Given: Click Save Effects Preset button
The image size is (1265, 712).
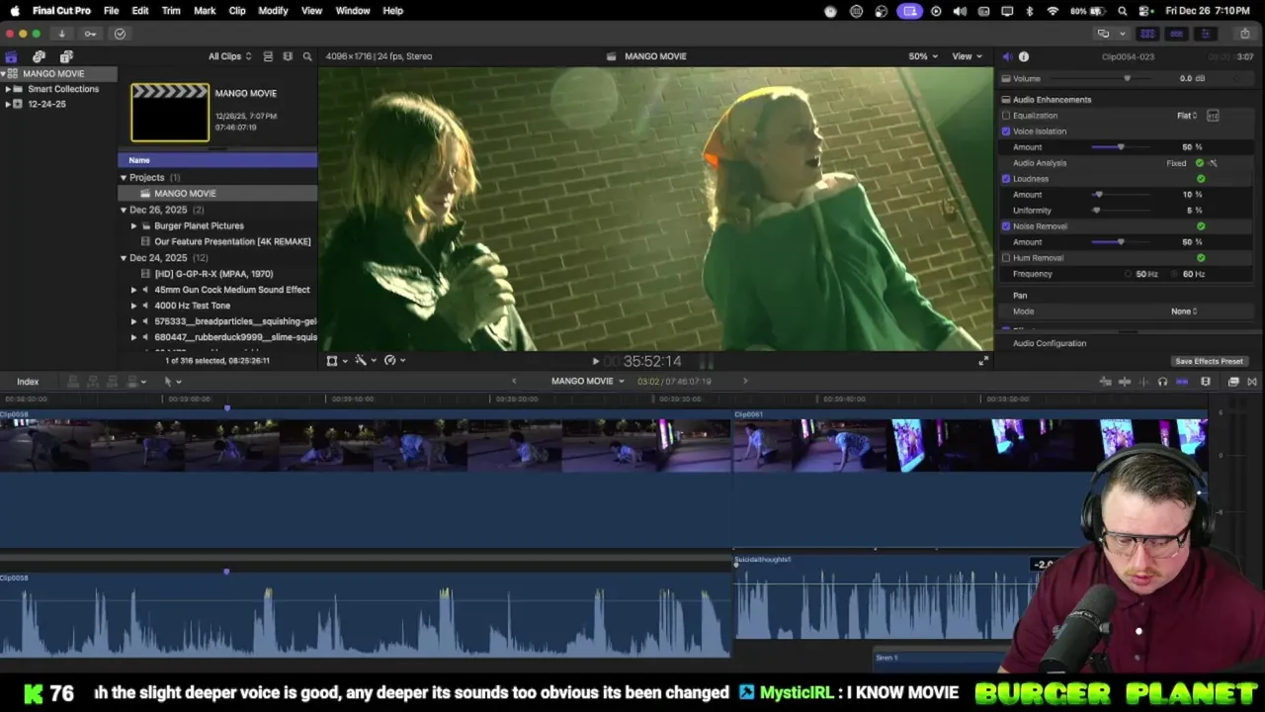Looking at the screenshot, I should pyautogui.click(x=1209, y=362).
